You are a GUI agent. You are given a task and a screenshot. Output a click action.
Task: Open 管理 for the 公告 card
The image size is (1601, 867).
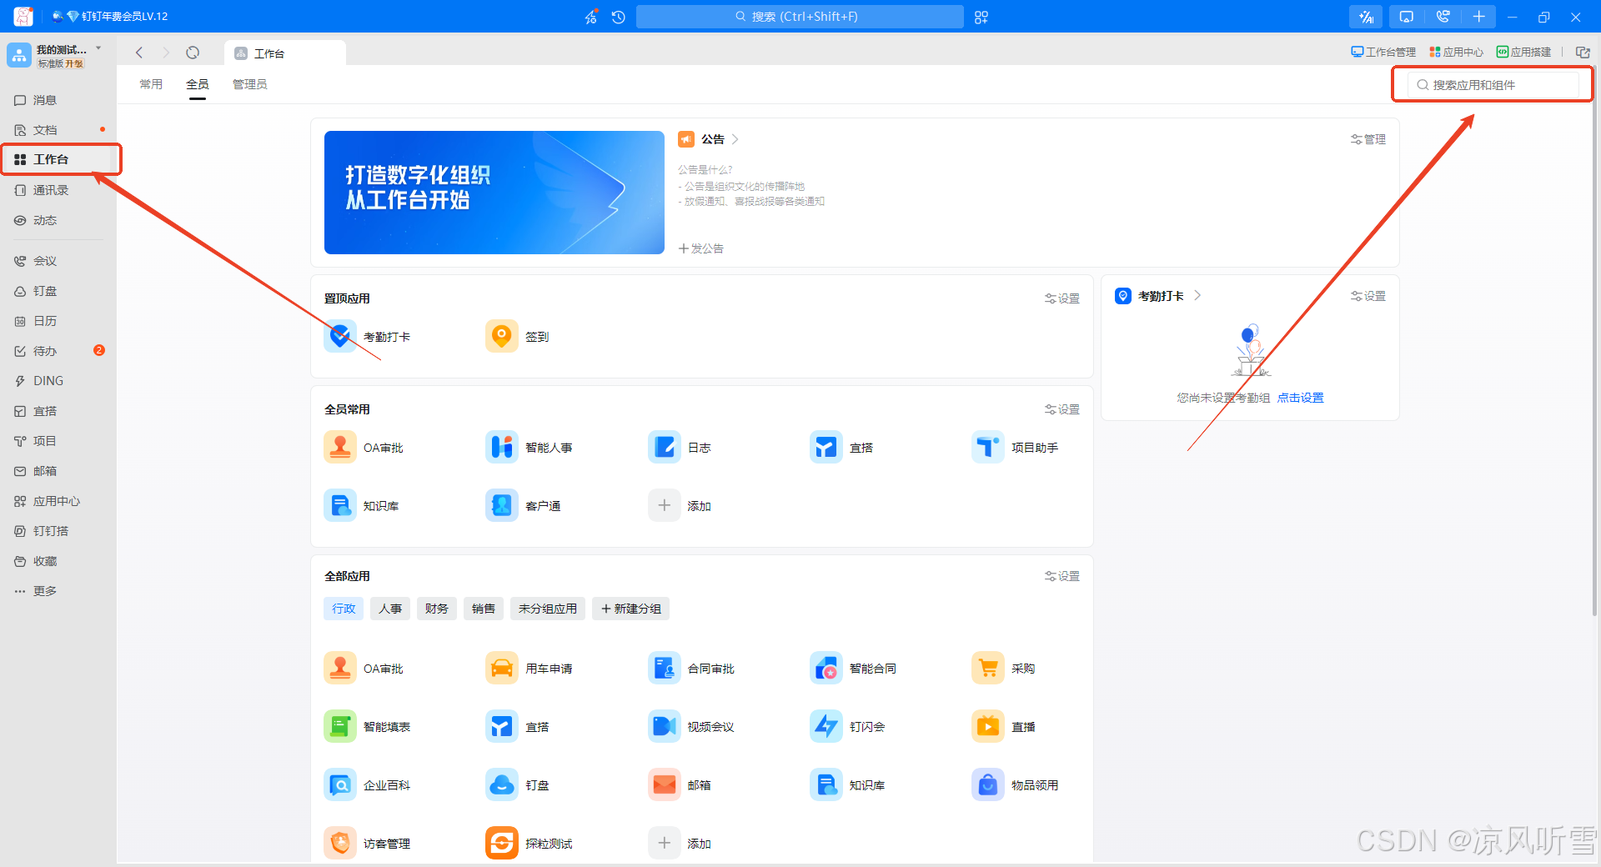(1368, 139)
